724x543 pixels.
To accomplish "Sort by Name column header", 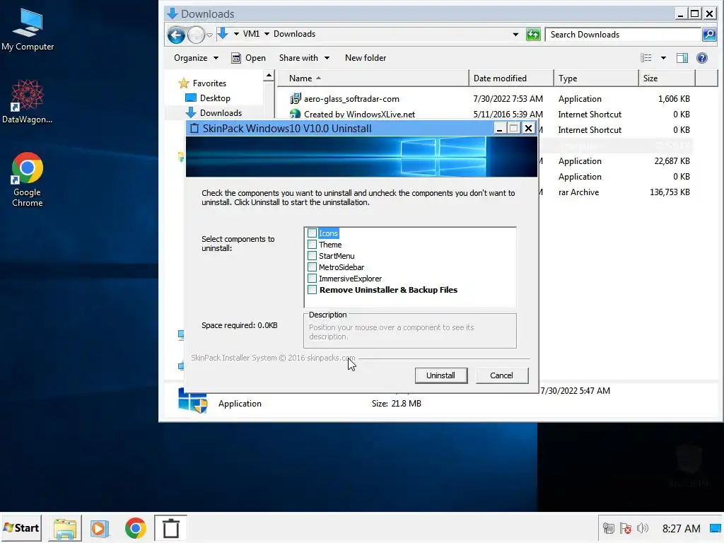I will coord(373,78).
